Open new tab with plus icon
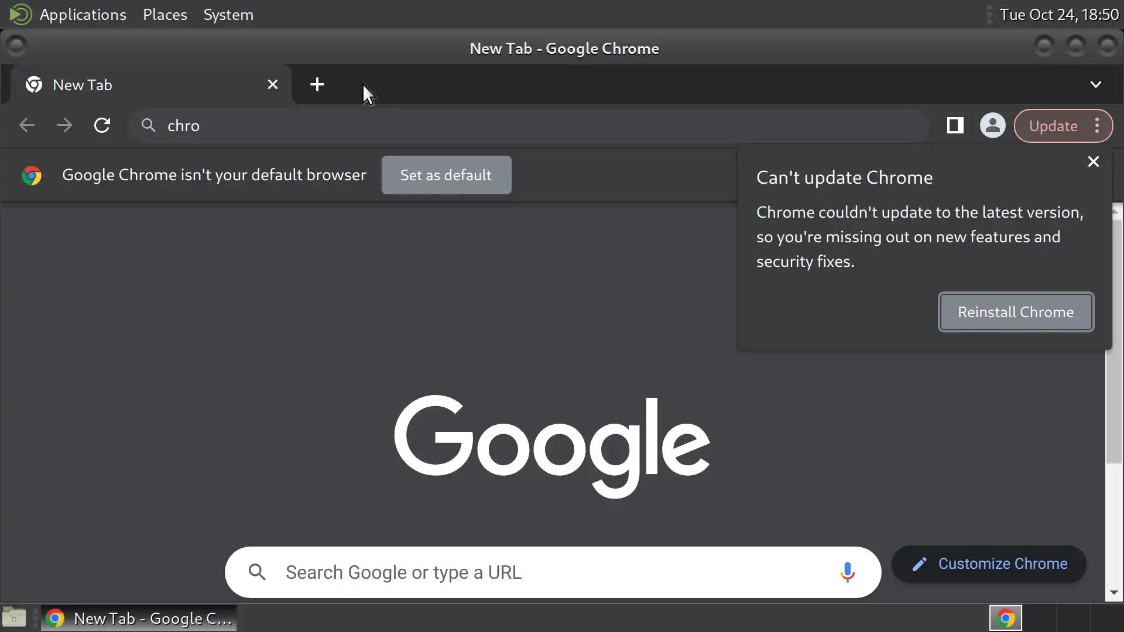The width and height of the screenshot is (1124, 632). coord(317,84)
